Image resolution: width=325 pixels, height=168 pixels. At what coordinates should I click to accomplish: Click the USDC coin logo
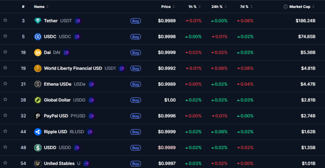[x=38, y=37]
